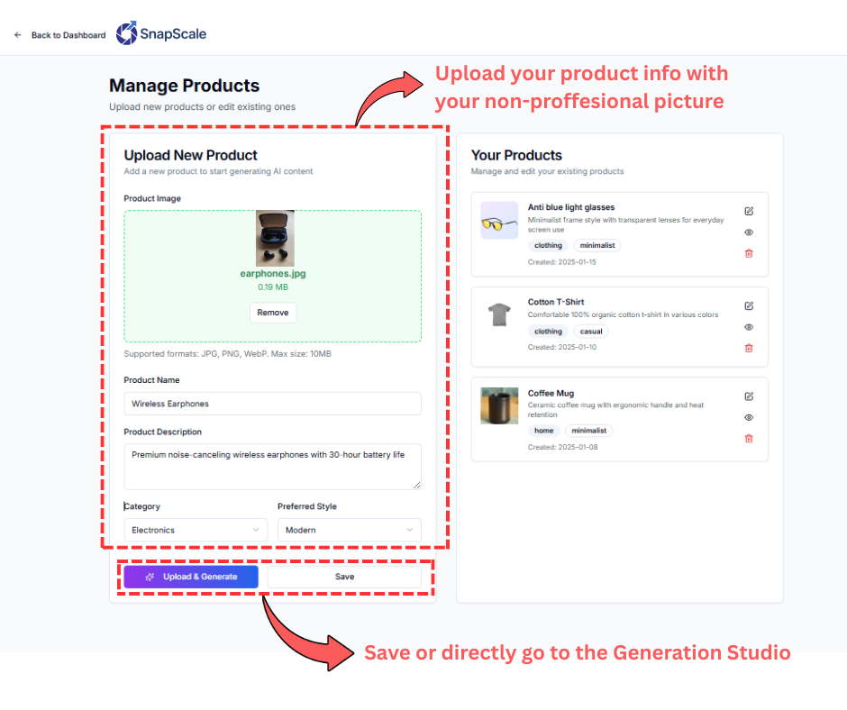Open the edit icon for Coffee Mug
This screenshot has width=847, height=710.
tap(748, 396)
